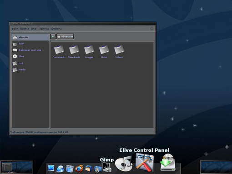
Task: Open the Gimp launcher in the dock
Action: [x=107, y=167]
